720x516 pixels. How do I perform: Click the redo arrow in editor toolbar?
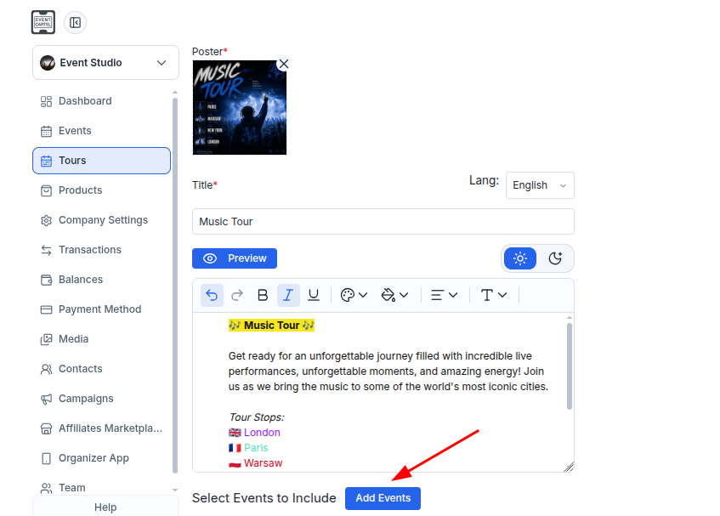(x=237, y=295)
